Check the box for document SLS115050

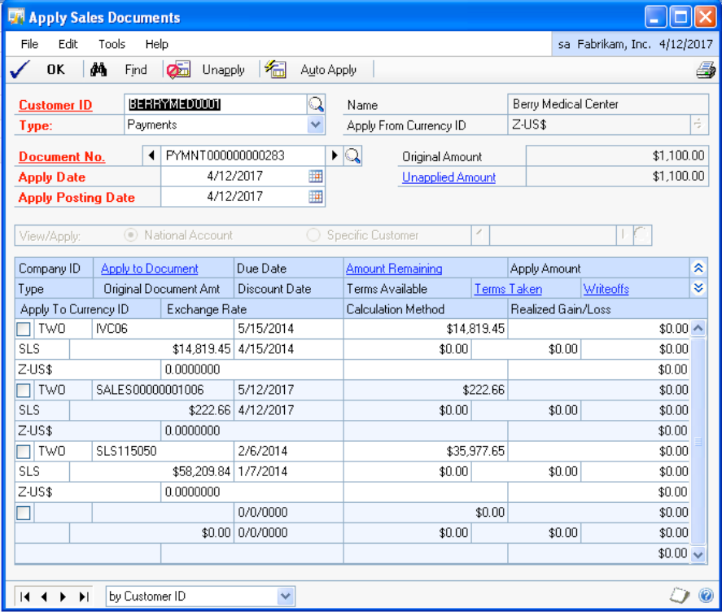point(24,452)
